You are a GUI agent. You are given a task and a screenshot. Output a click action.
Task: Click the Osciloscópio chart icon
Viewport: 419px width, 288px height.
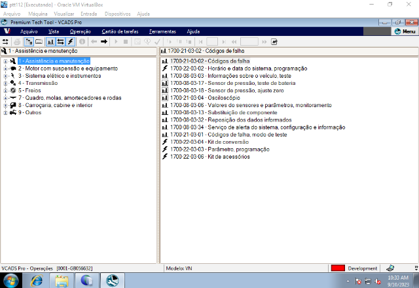(165, 98)
